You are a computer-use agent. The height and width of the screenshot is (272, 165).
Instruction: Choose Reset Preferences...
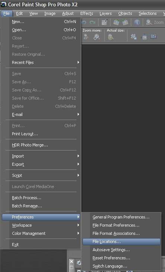tap(122, 258)
